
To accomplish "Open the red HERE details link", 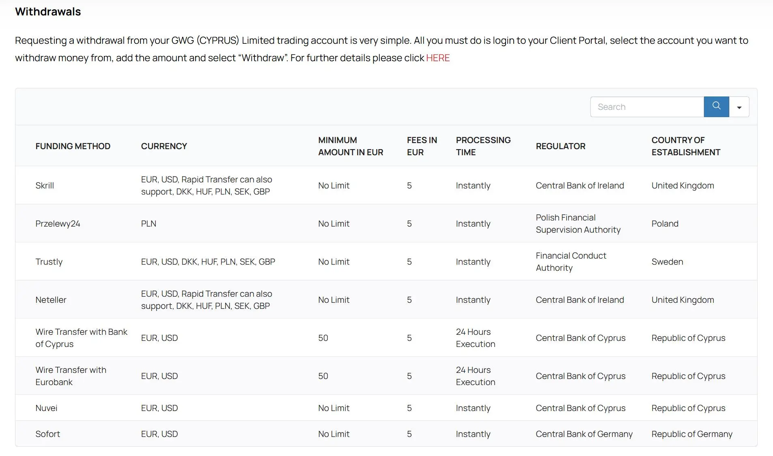I will point(438,58).
